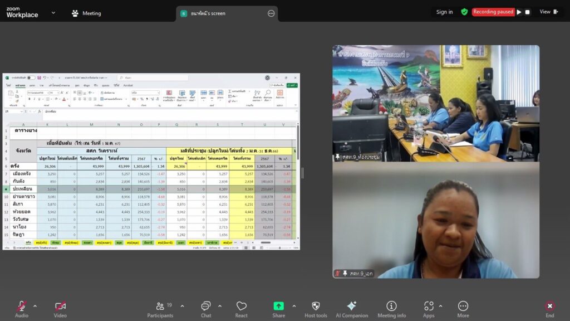
Task: Stop the recording
Action: 528,12
